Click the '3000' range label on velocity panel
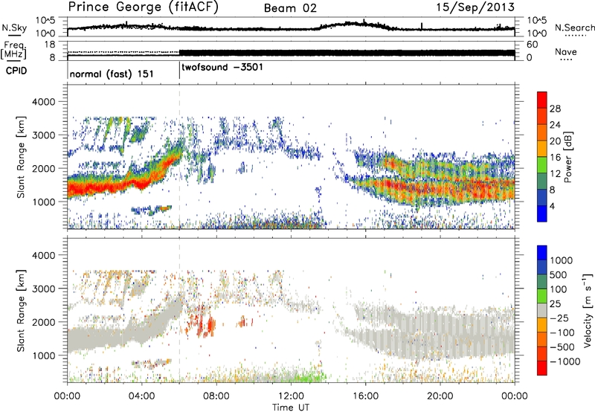Image resolution: width=595 pixels, height=412 pixels. point(44,289)
